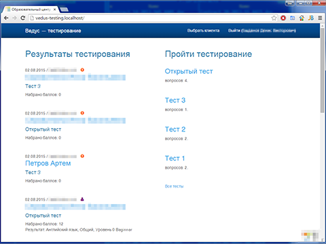Viewport: 326px width, 244px height.
Task: Open the Chrome hamburger menu
Action: [320, 18]
